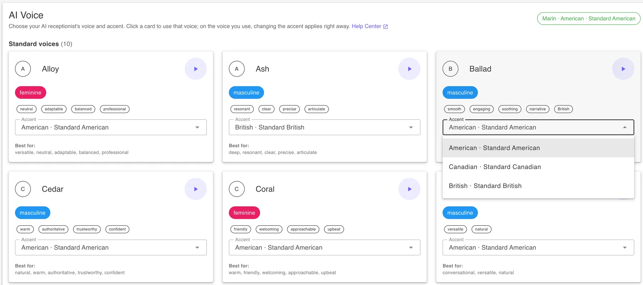Click the Standard voices (10) heading
The image size is (643, 285).
pos(40,44)
